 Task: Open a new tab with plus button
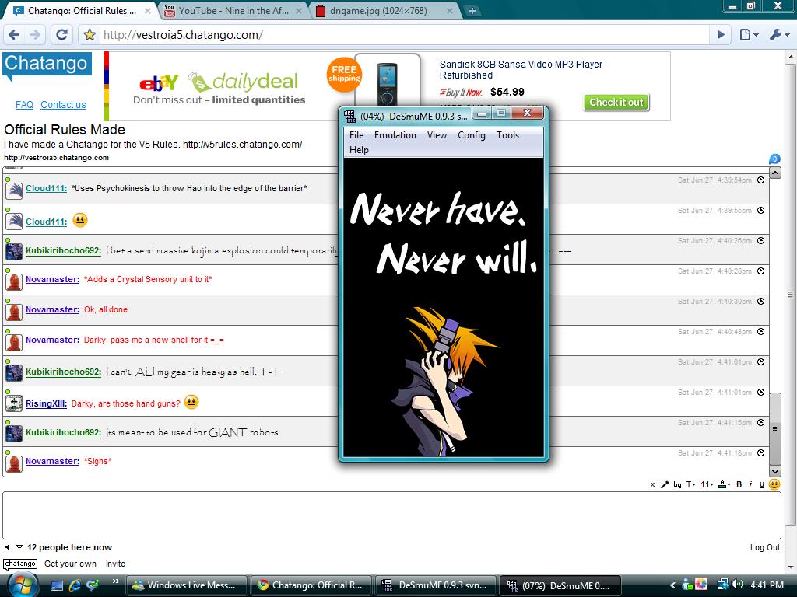coord(472,11)
